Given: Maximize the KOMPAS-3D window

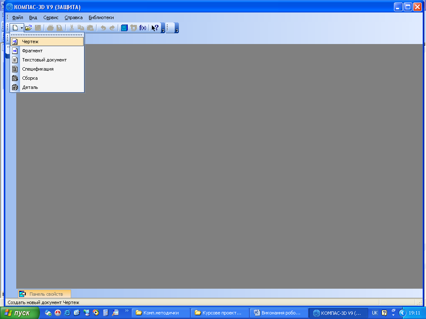Looking at the screenshot, I should (x=408, y=7).
